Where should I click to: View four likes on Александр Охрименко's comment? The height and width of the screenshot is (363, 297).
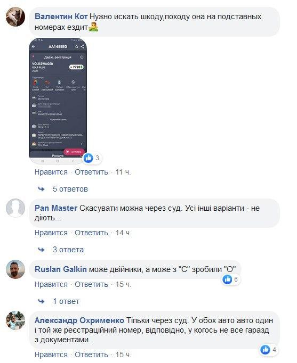(269, 349)
